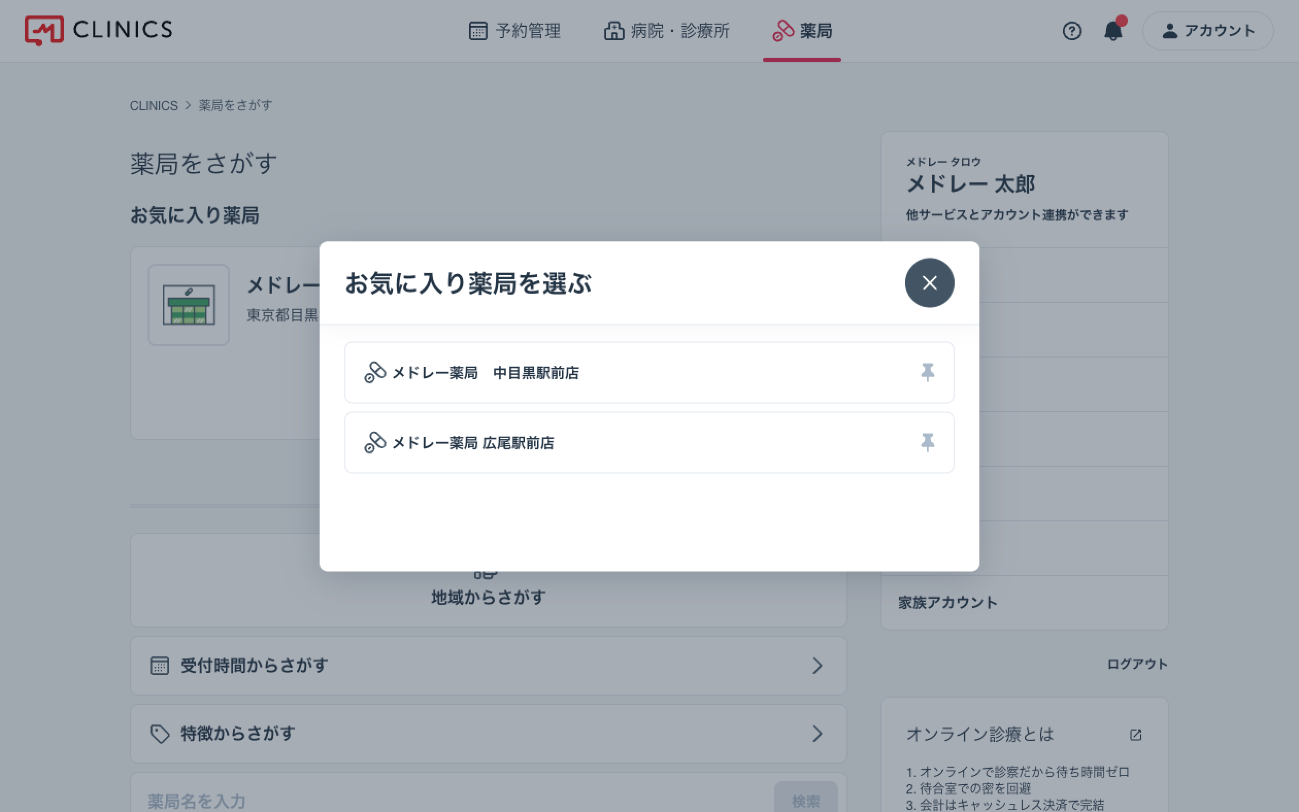This screenshot has width=1299, height=812.
Task: Focus the 薬局名を入力 search field
Action: (x=451, y=801)
